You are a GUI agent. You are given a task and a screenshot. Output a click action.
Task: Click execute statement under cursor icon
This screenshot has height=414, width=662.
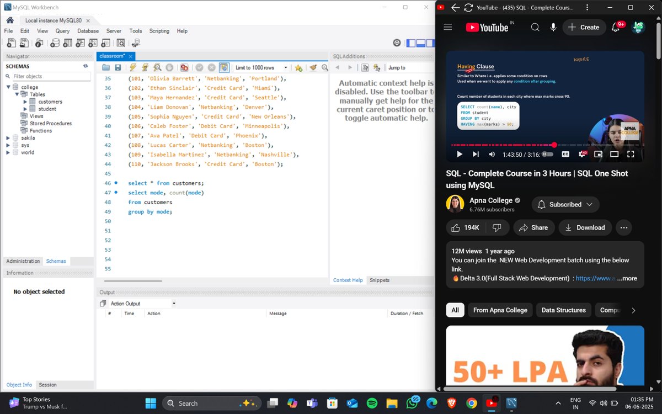click(x=145, y=67)
